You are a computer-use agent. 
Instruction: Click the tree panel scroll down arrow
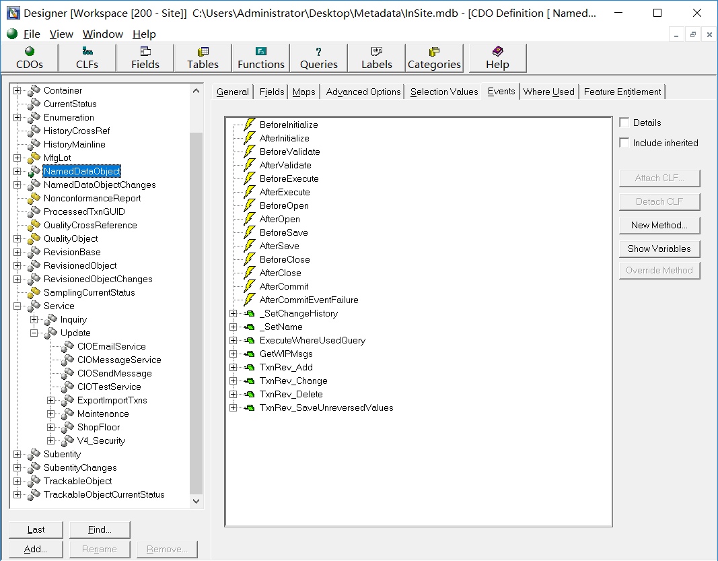pyautogui.click(x=196, y=500)
